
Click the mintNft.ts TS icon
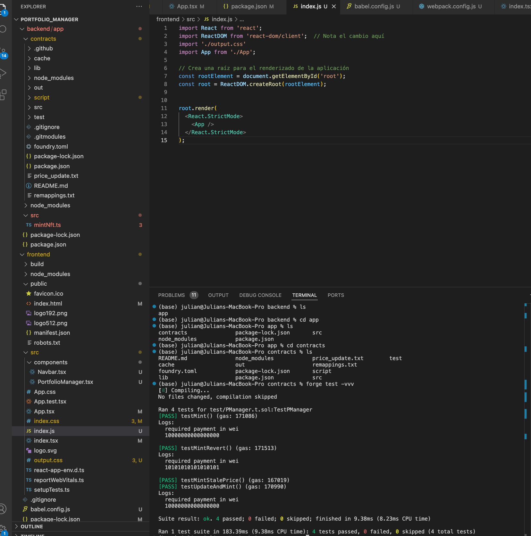coord(29,225)
